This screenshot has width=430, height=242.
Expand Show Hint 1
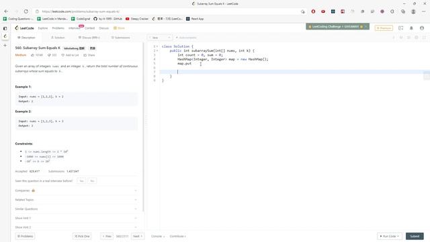click(x=76, y=218)
